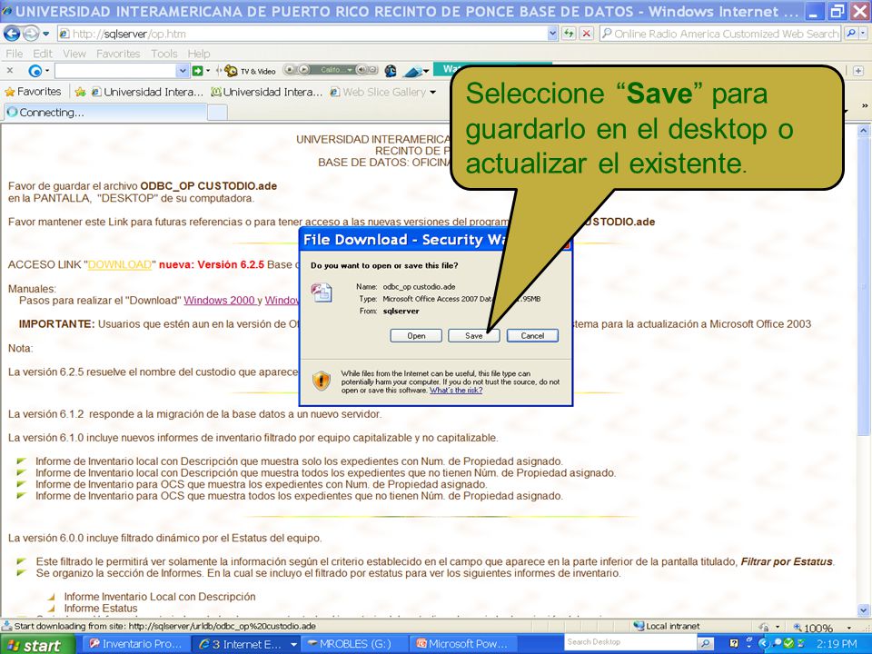Open the What's the risk? link
This screenshot has height=654, width=872.
[456, 391]
